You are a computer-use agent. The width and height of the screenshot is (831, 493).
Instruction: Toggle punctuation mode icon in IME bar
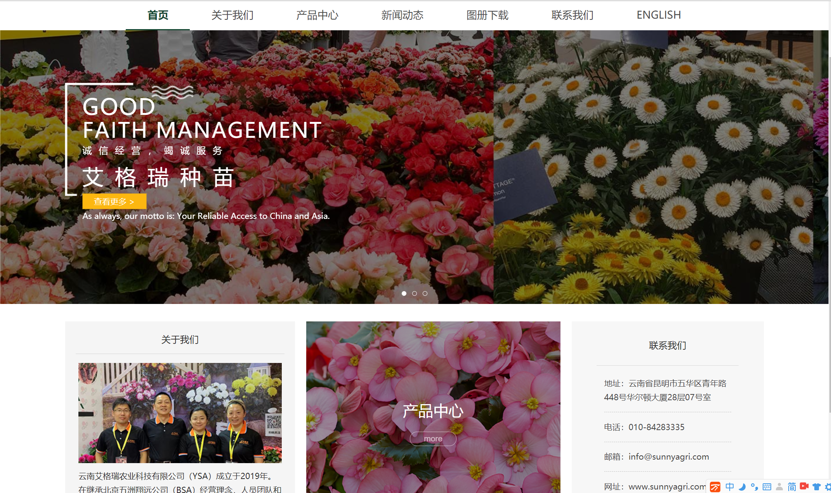point(754,487)
